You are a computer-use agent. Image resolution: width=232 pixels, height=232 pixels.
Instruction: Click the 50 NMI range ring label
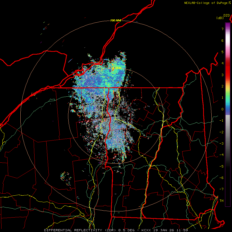(116, 68)
